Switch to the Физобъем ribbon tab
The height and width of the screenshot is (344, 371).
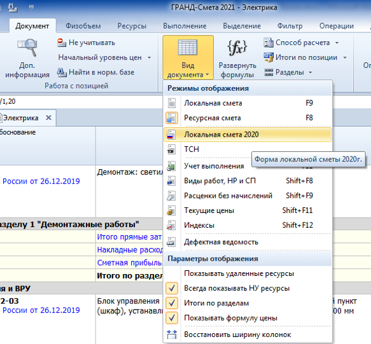click(83, 26)
